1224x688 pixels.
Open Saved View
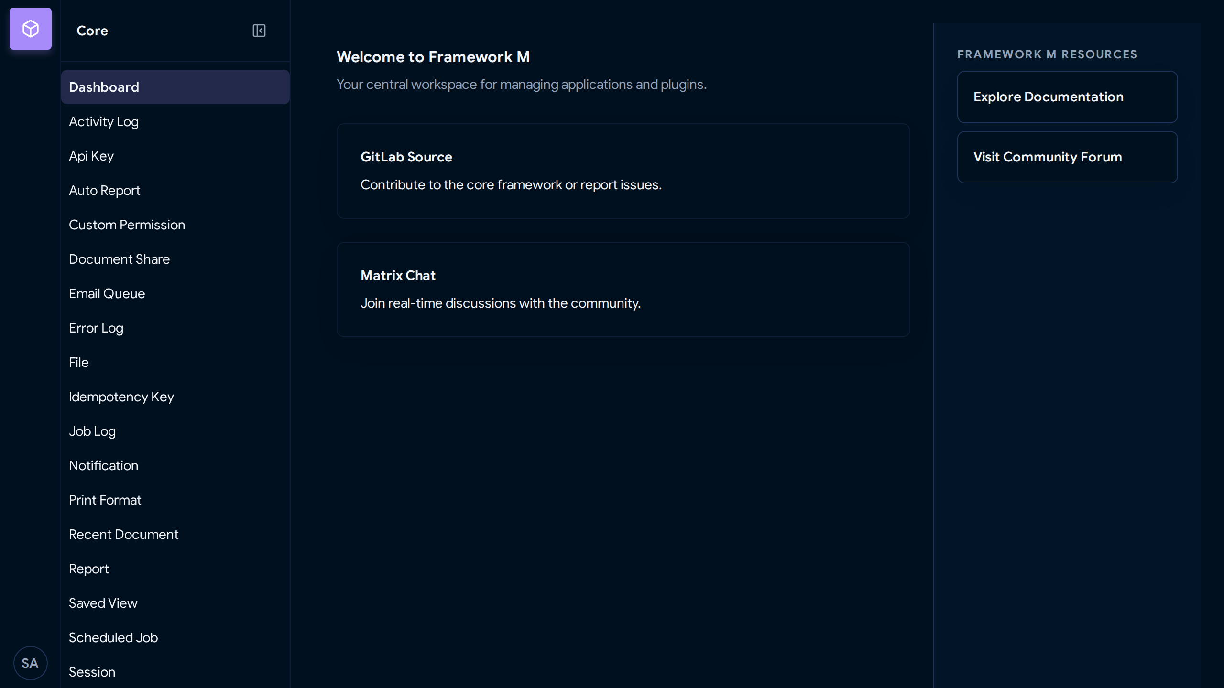click(x=175, y=603)
